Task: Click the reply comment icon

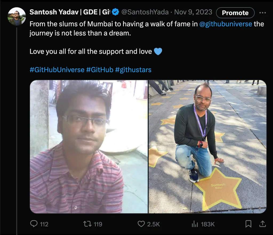Action: (34, 224)
